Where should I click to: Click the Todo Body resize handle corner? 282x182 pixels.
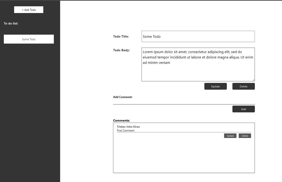coord(254,80)
